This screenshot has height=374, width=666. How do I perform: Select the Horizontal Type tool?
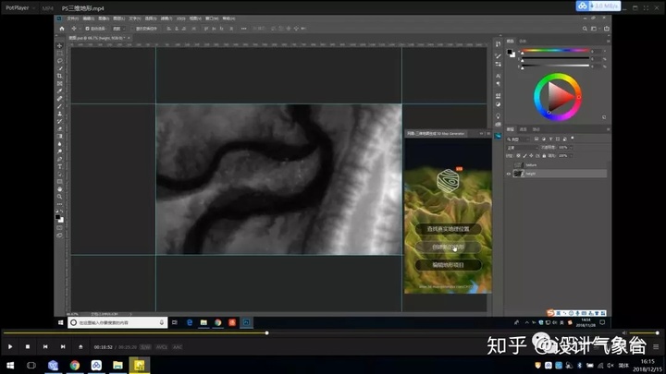(59, 166)
